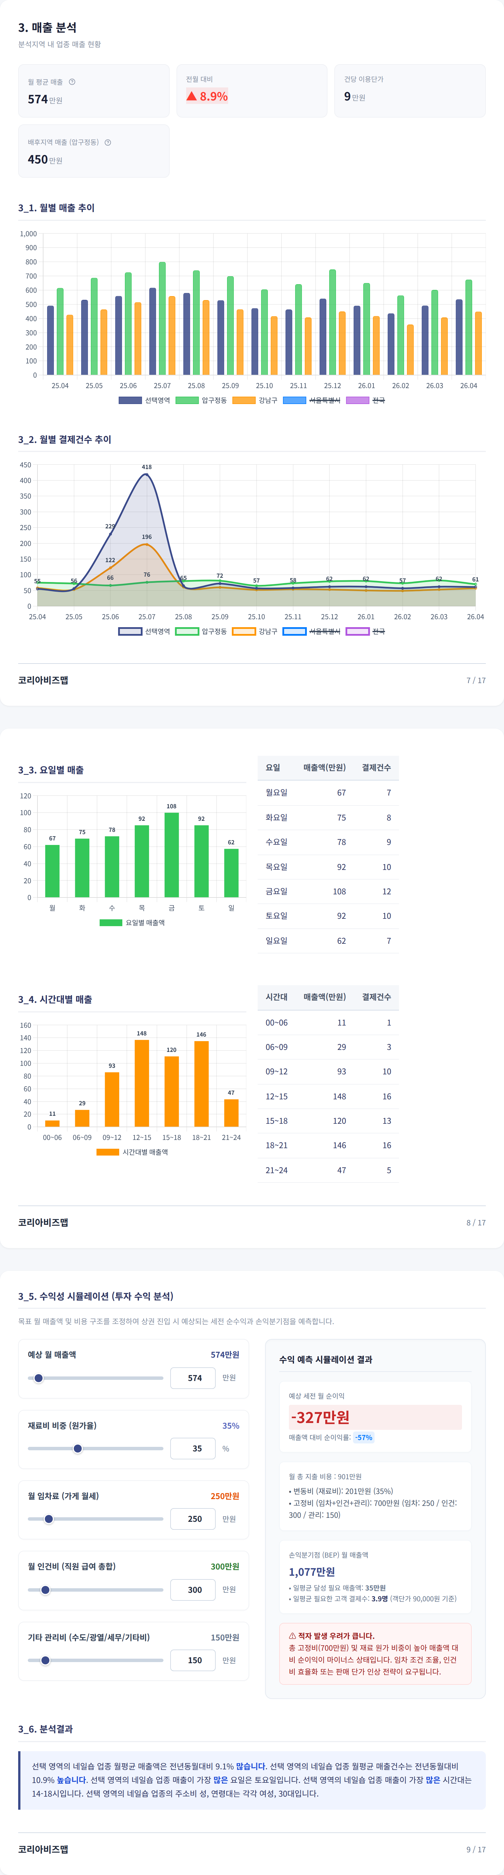Click the 3. 매출 분석 heading
This screenshot has width=504, height=1875.
pyautogui.click(x=47, y=28)
